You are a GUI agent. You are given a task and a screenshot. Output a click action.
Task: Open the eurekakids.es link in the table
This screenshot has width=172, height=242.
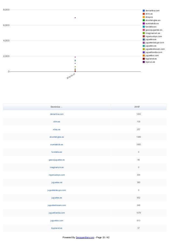click(57, 145)
